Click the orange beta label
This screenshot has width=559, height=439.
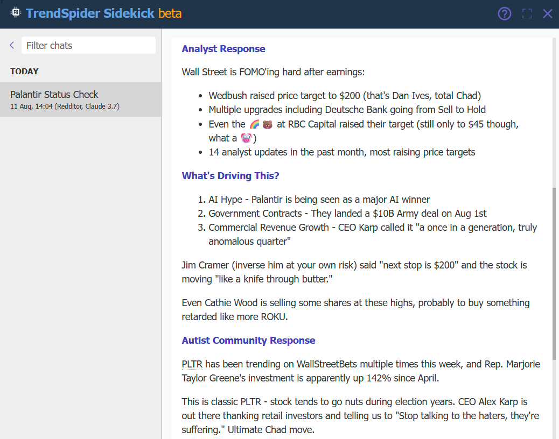tap(170, 13)
